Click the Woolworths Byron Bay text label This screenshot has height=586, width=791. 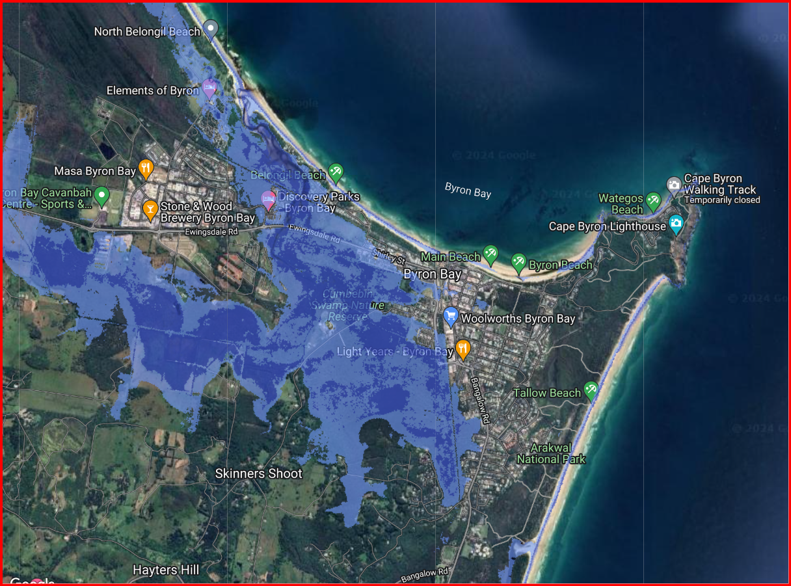(518, 319)
